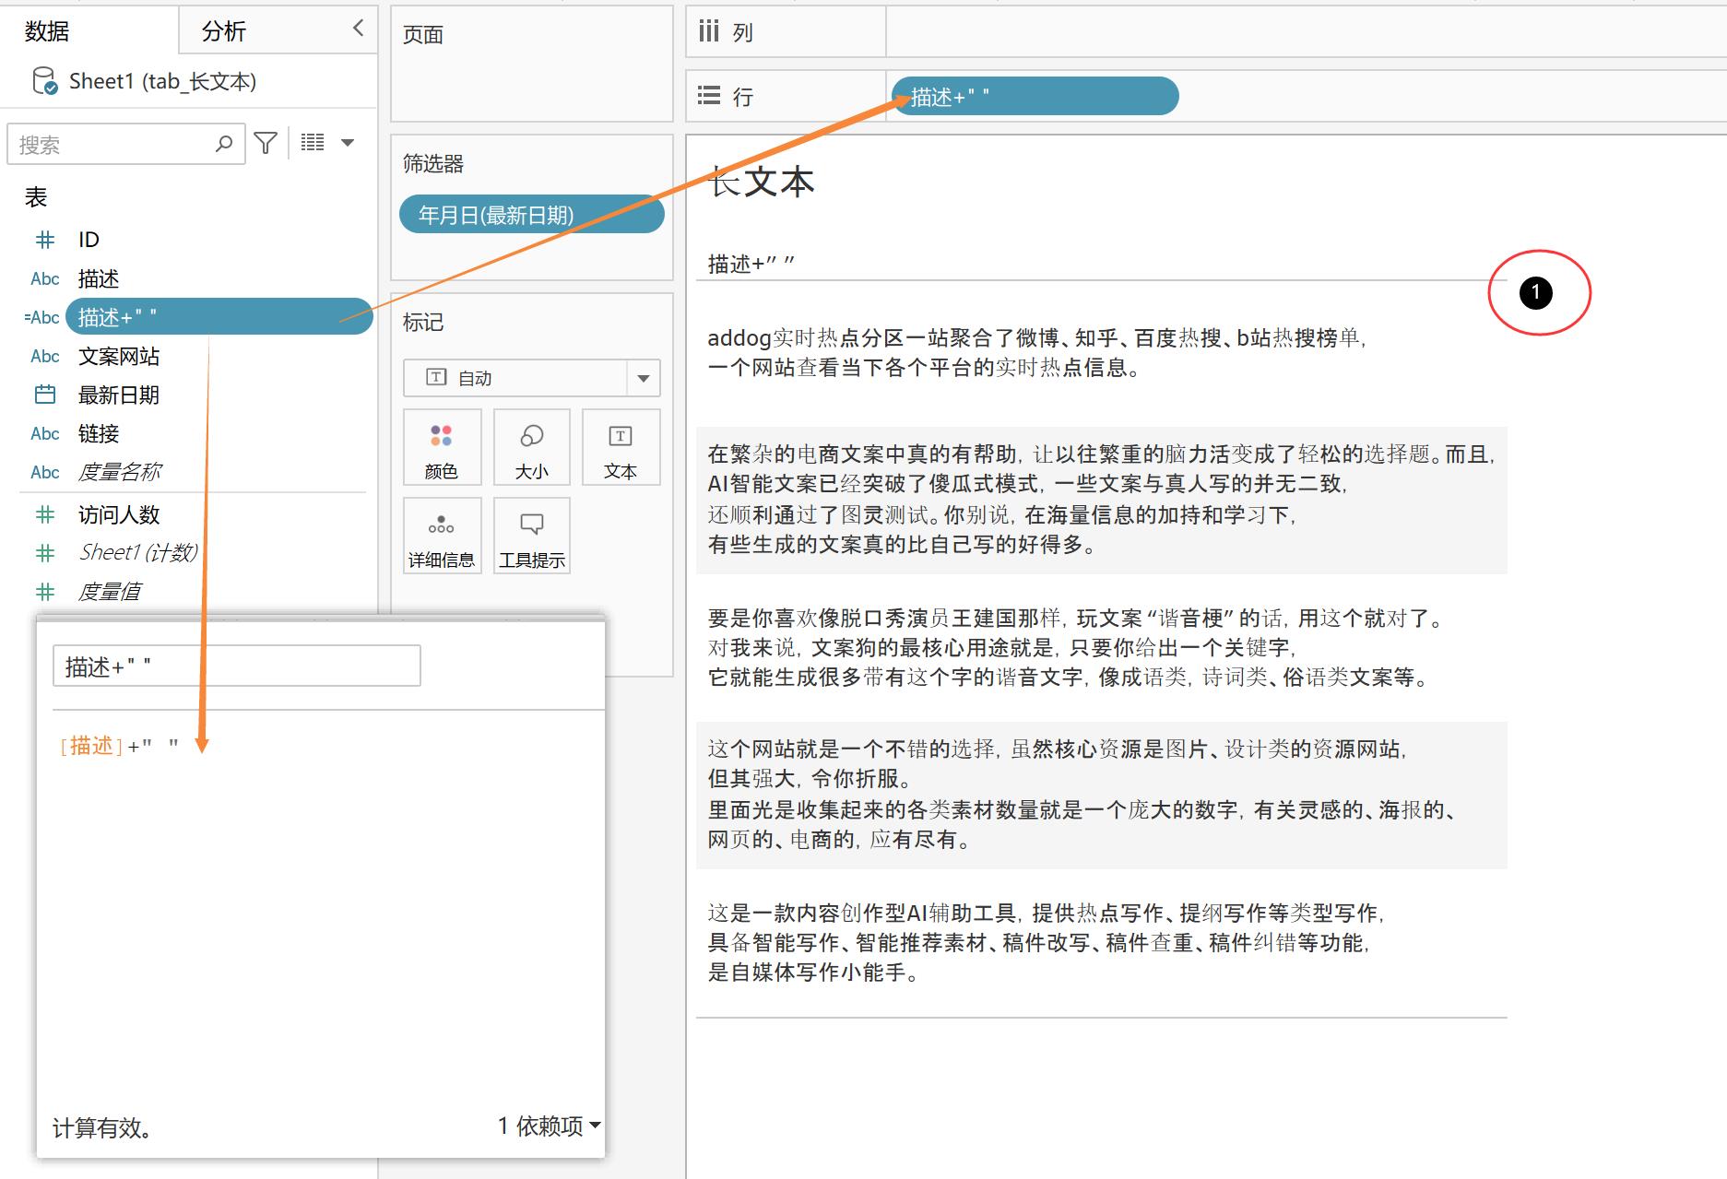Open the data pane view dropdown arrow
This screenshot has width=1727, height=1179.
click(348, 143)
